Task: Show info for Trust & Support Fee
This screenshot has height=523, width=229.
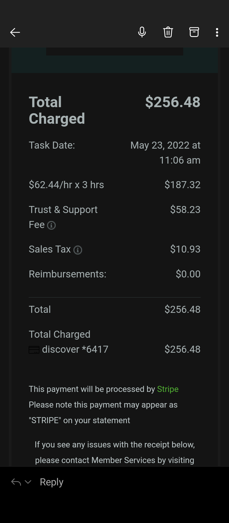Action: [x=51, y=225]
